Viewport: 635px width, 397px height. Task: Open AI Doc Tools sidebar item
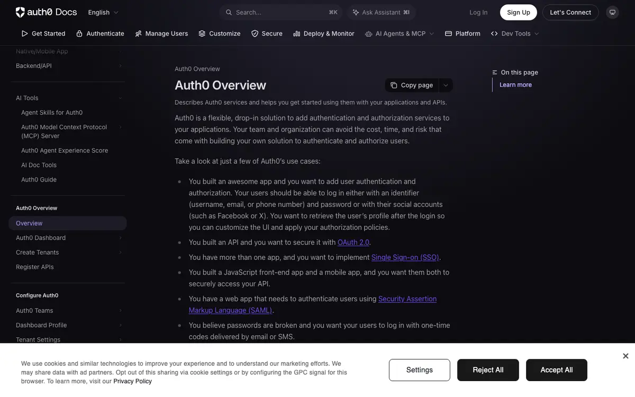(x=39, y=165)
